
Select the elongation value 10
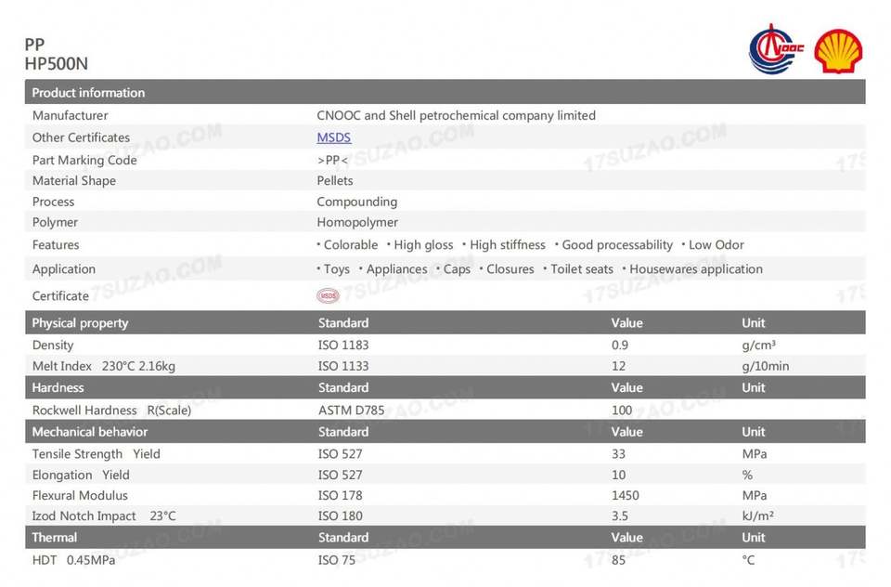[618, 475]
